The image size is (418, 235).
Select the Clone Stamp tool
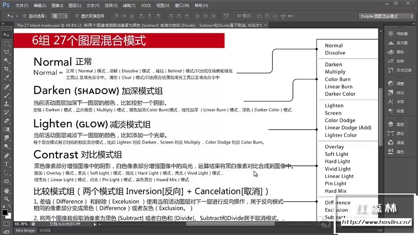click(x=6, y=103)
